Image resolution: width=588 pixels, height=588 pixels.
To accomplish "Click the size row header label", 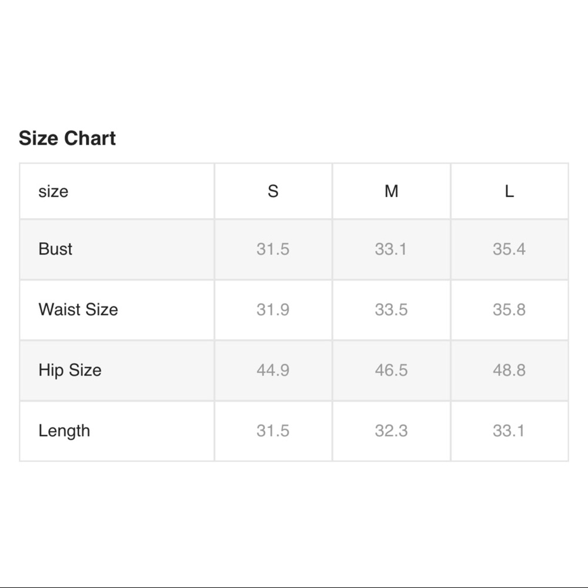I will pos(53,191).
